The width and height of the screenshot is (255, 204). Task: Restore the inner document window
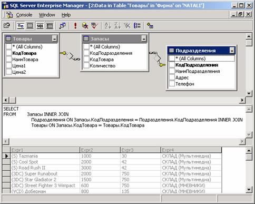(x=241, y=14)
